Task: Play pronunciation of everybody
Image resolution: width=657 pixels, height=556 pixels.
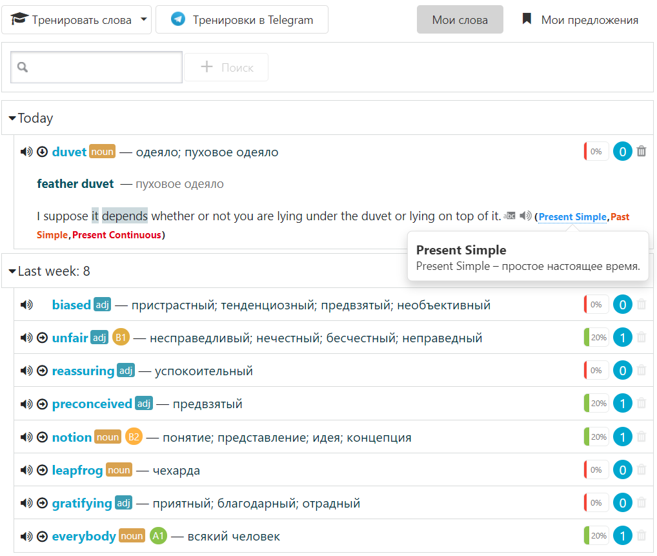Action: click(x=26, y=536)
